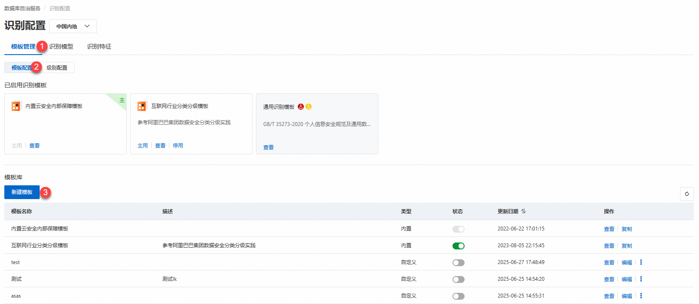699x304 pixels.
Task: Click 查看 on 内置云安全内部保障模板 card
Action: coord(34,146)
